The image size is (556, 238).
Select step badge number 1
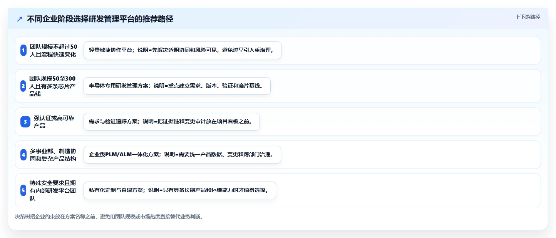click(x=23, y=50)
